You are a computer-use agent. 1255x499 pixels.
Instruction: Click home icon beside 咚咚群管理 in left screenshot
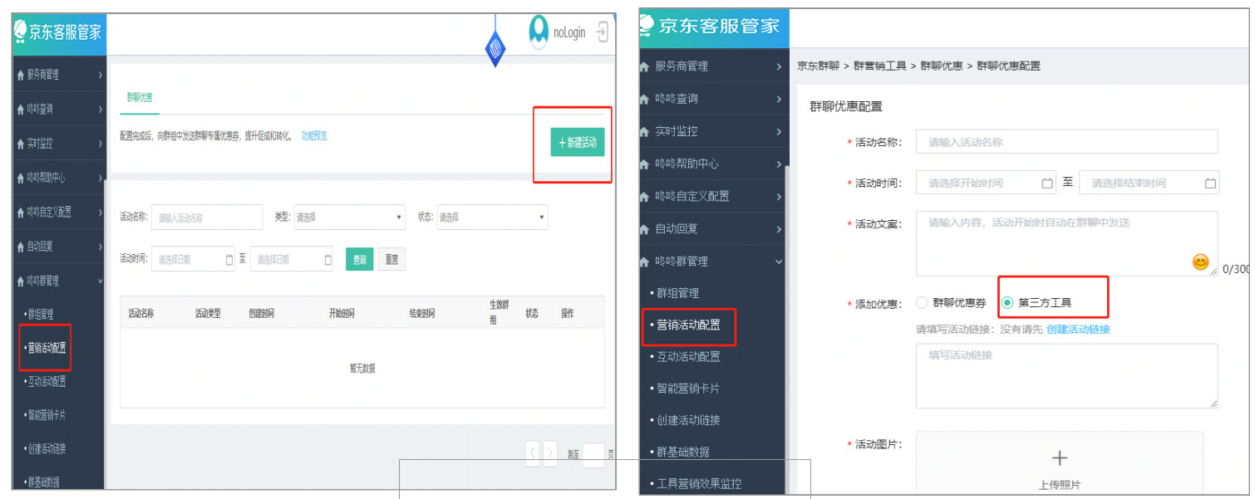pyautogui.click(x=20, y=281)
